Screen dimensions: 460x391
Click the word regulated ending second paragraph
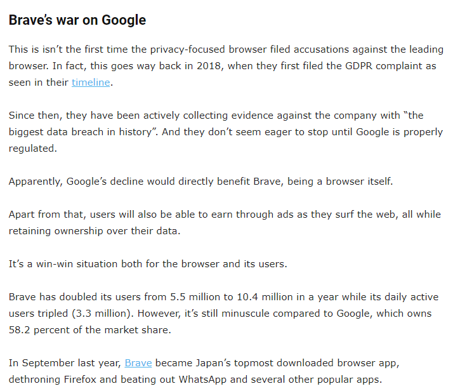[31, 149]
